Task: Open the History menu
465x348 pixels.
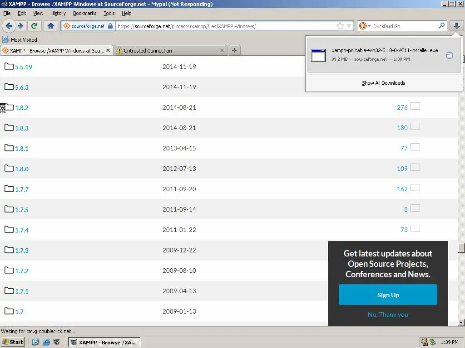Action: (x=58, y=13)
